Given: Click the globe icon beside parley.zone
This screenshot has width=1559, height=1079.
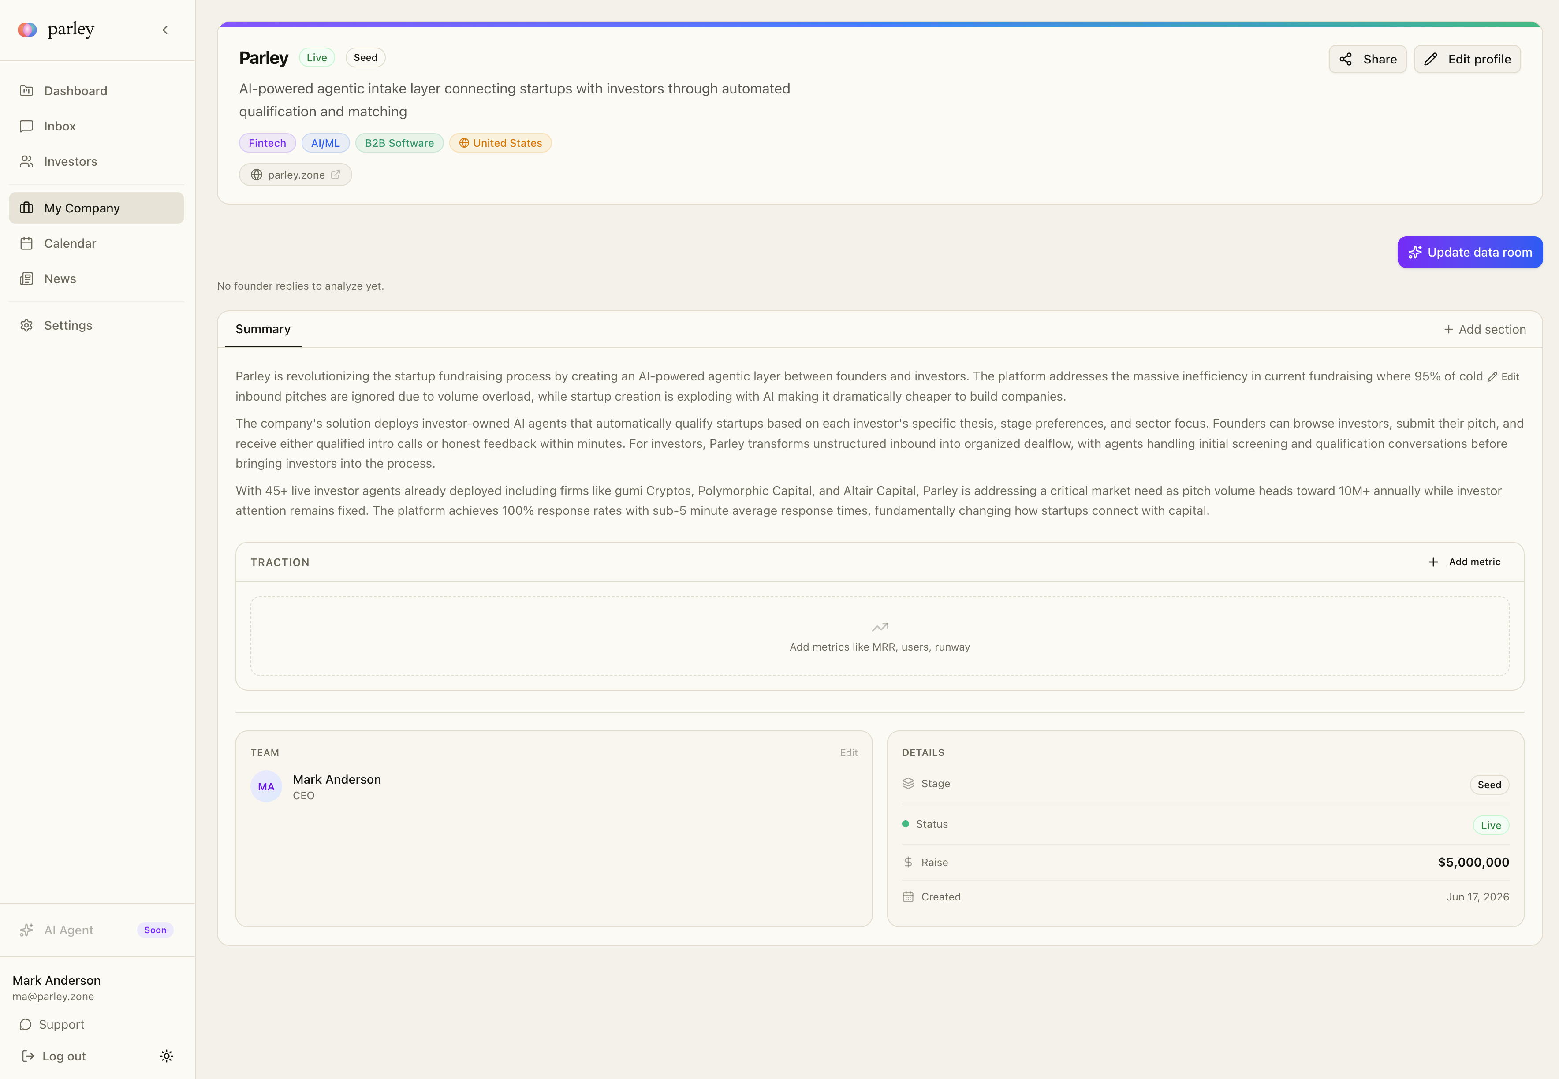Looking at the screenshot, I should click(256, 175).
